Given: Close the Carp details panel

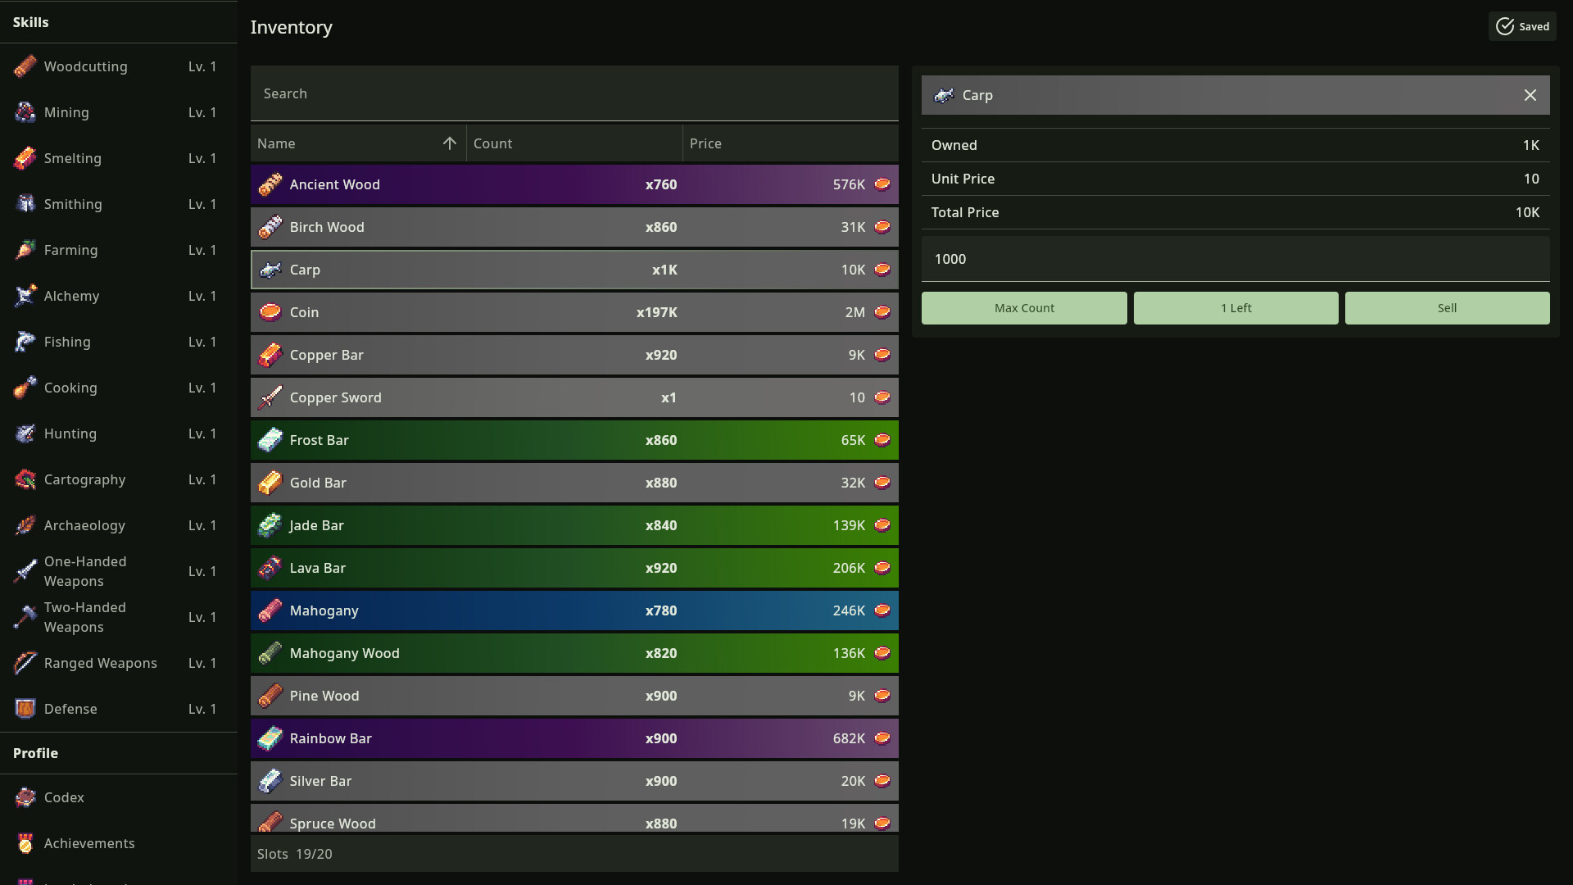Looking at the screenshot, I should 1530,95.
